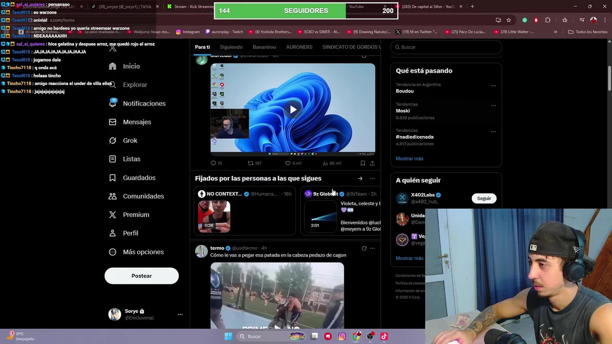Open more options for Boudou trend
Viewport: 612px width, 344px height.
493,86
